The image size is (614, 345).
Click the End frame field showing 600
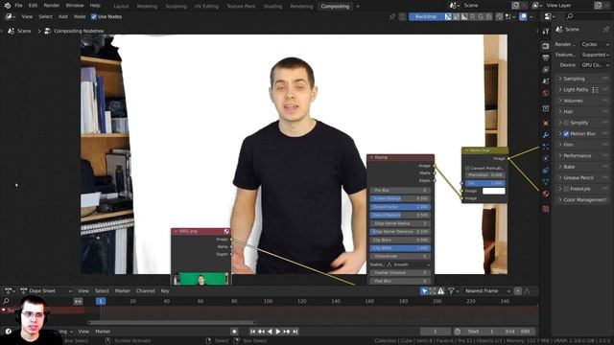(x=518, y=332)
